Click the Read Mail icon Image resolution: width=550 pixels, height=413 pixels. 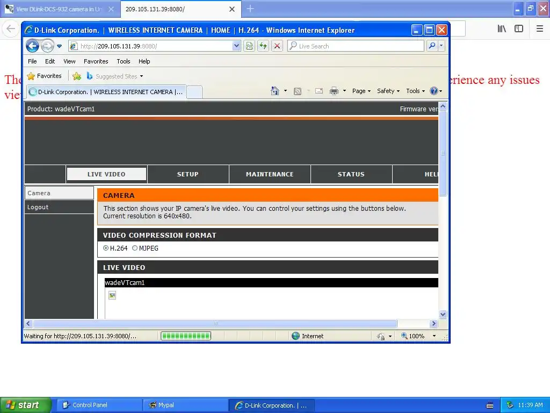click(319, 91)
